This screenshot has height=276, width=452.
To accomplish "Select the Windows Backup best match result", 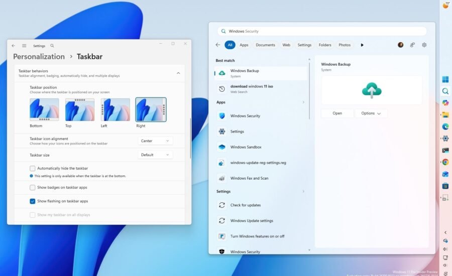I will (x=261, y=73).
